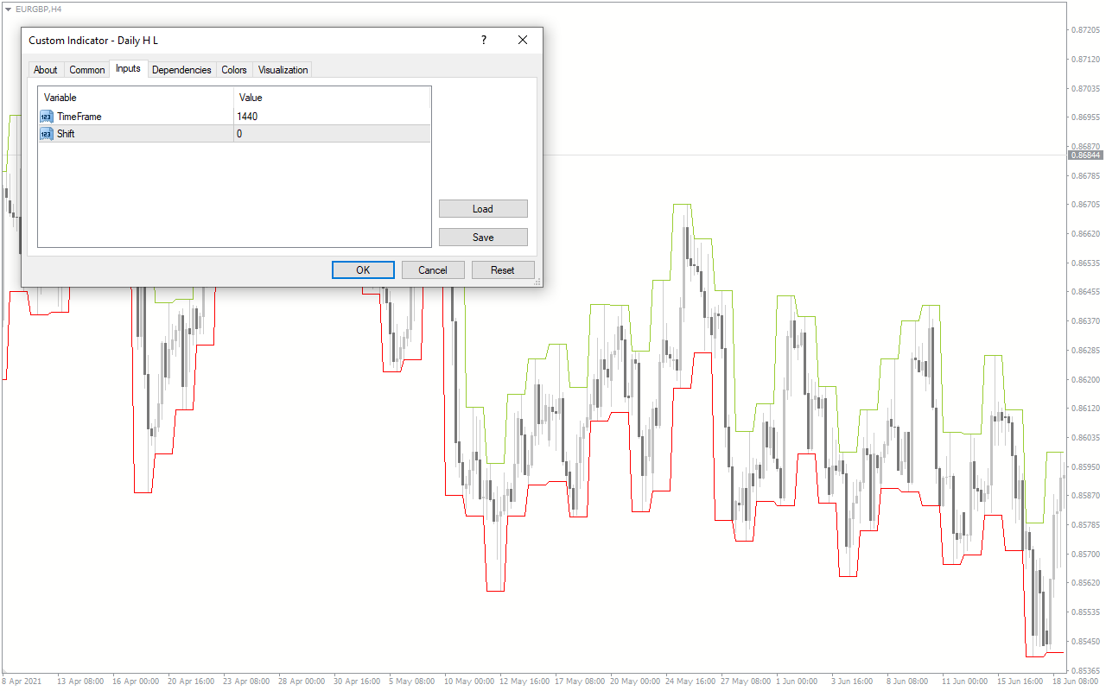Close the Daily H L dialog
This screenshot has height=691, width=1106.
[x=523, y=40]
